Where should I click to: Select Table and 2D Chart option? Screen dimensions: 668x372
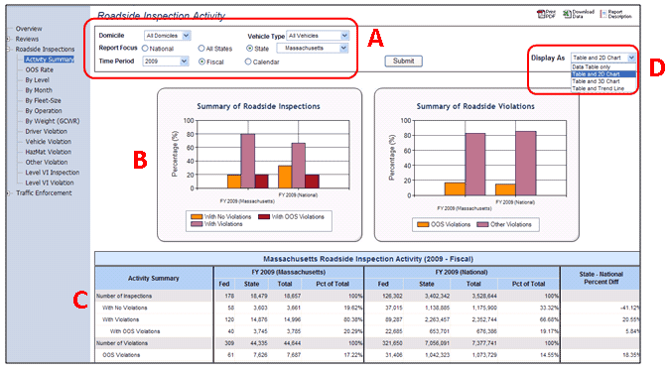pos(603,74)
